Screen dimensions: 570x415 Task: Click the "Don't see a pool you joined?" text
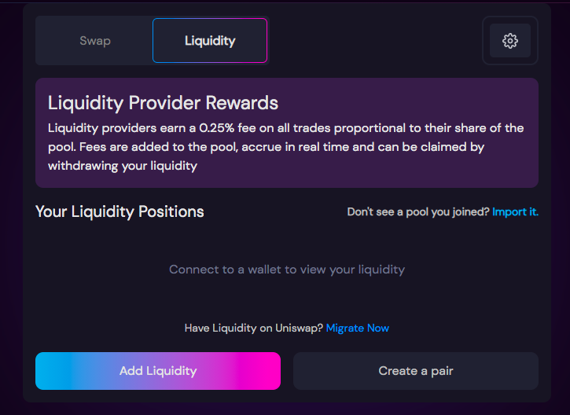tap(418, 212)
